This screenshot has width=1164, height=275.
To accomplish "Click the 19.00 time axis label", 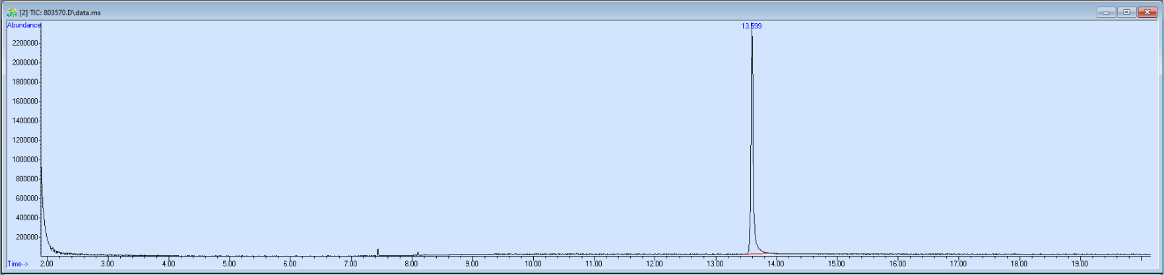I will pyautogui.click(x=1080, y=264).
